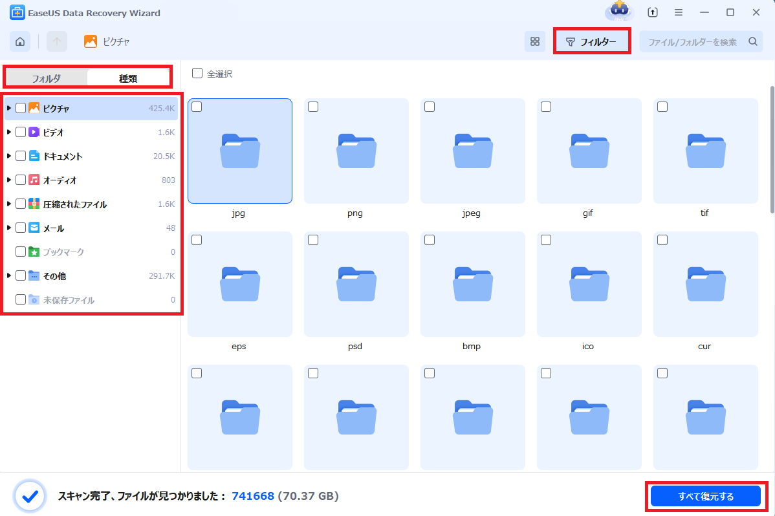Check the ピクチャ category checkbox

pos(19,108)
